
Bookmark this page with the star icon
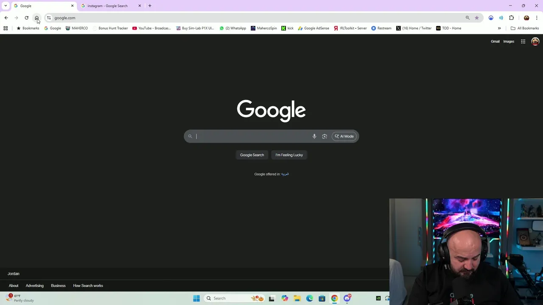click(477, 18)
